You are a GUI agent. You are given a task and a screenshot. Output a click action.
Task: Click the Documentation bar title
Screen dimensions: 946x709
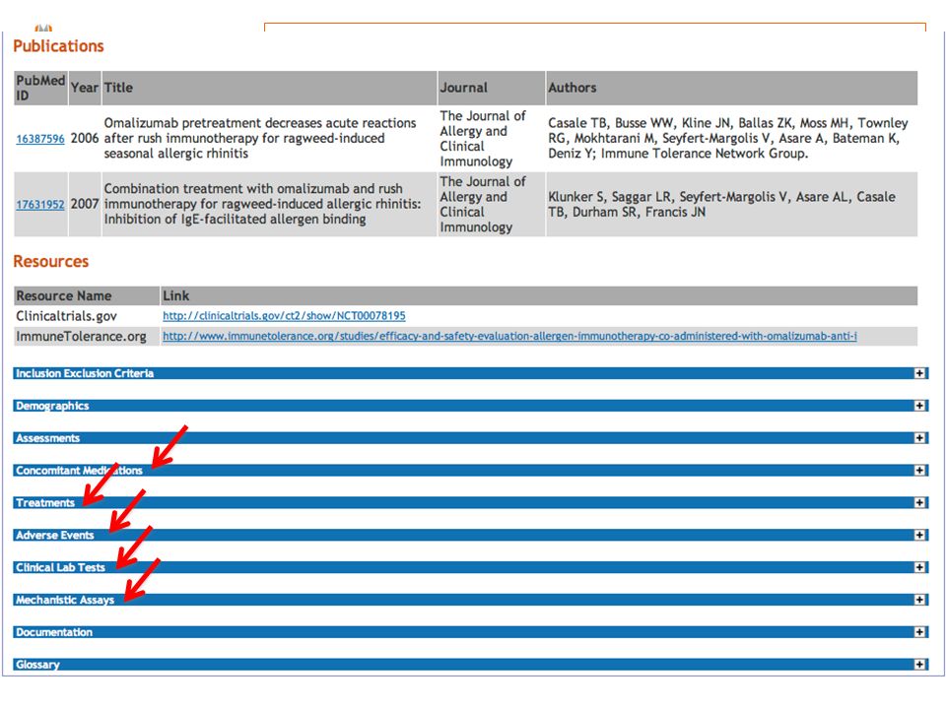pyautogui.click(x=53, y=632)
